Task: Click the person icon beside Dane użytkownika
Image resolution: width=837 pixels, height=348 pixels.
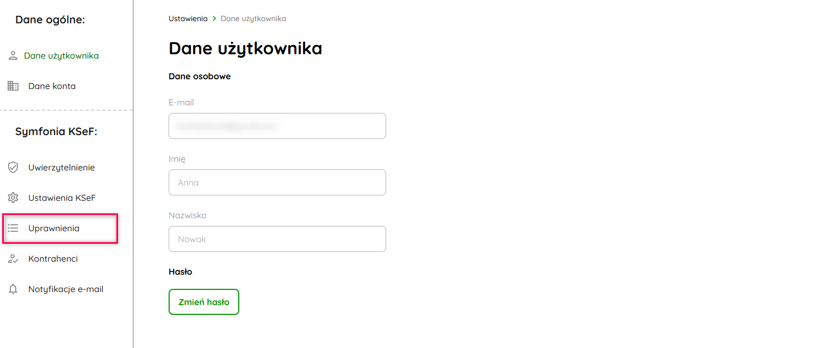Action: pyautogui.click(x=13, y=56)
